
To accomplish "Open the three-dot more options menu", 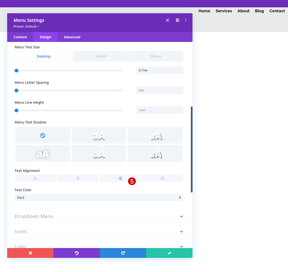I will (x=186, y=20).
